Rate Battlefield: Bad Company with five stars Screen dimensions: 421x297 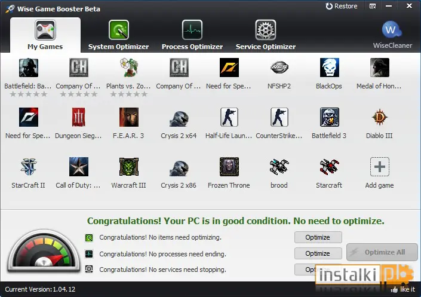[x=44, y=94]
